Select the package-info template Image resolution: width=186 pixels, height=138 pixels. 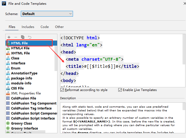point(31,78)
